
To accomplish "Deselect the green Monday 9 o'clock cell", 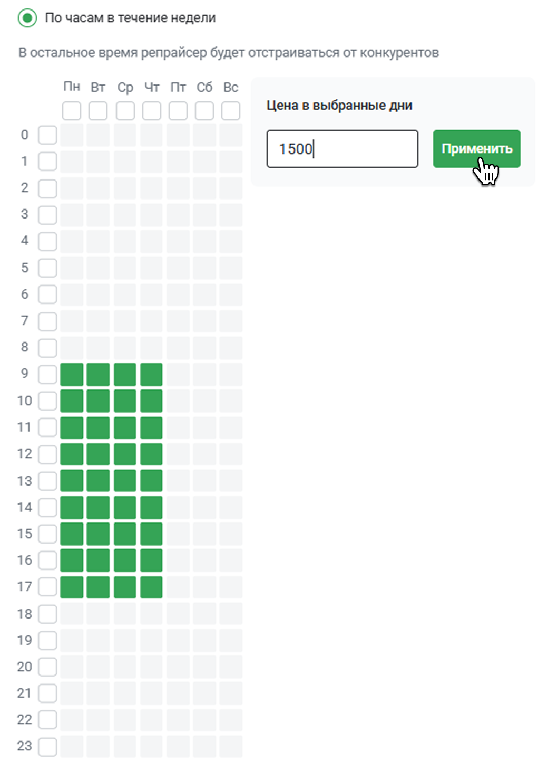I will coord(72,374).
